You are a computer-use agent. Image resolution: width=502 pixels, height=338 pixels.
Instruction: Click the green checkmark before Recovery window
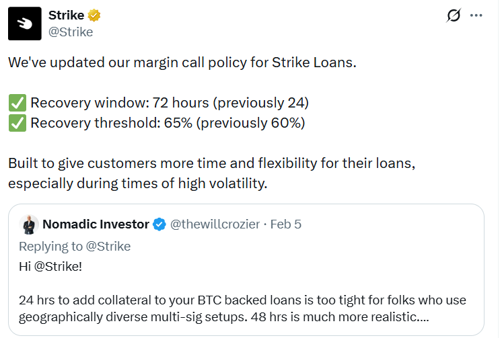tap(17, 103)
